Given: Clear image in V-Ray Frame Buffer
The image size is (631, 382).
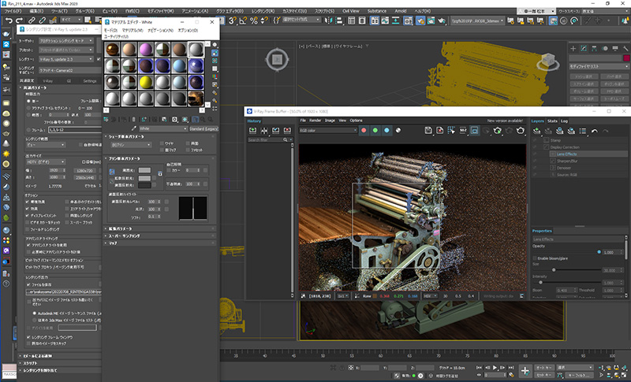Looking at the screenshot, I should coord(440,130).
